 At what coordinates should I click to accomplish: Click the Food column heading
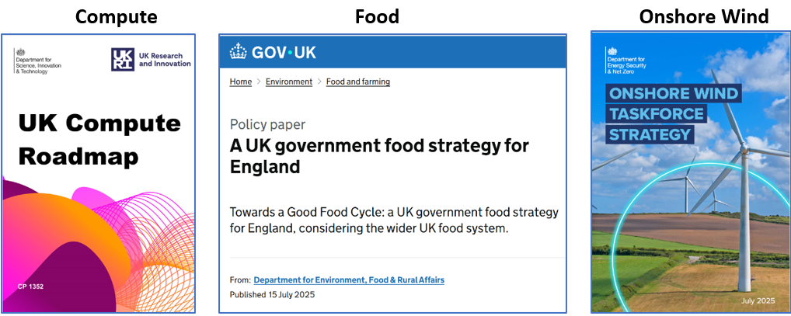coord(377,16)
